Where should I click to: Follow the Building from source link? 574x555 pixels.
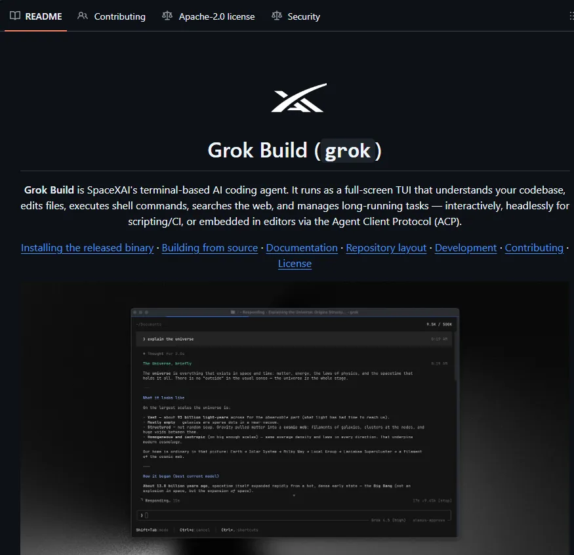coord(210,248)
